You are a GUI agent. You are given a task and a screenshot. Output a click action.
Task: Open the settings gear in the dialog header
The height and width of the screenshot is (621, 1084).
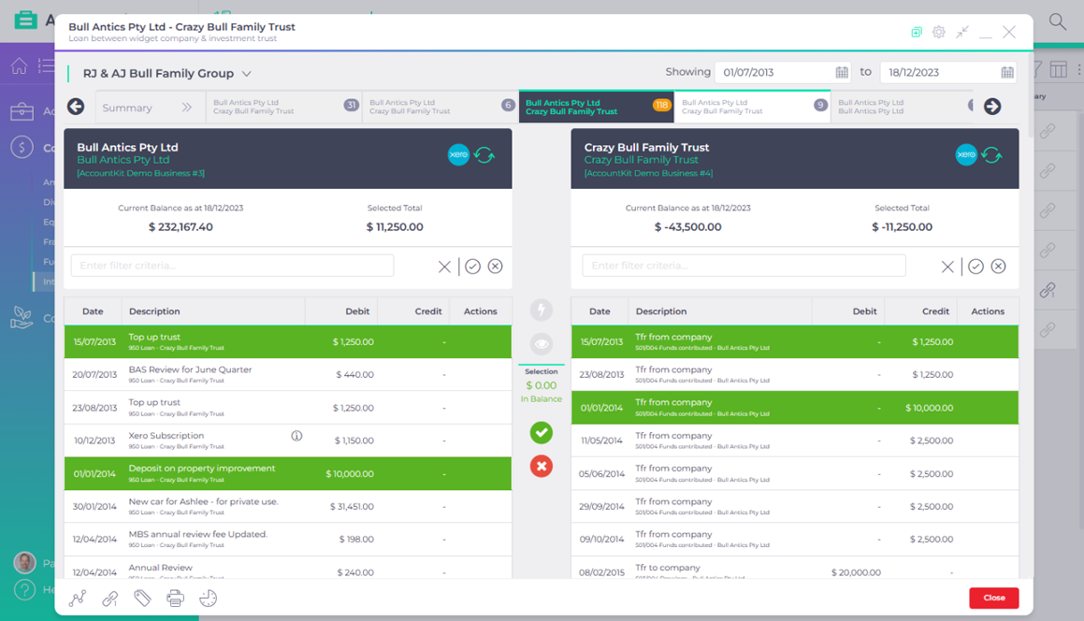tap(938, 32)
